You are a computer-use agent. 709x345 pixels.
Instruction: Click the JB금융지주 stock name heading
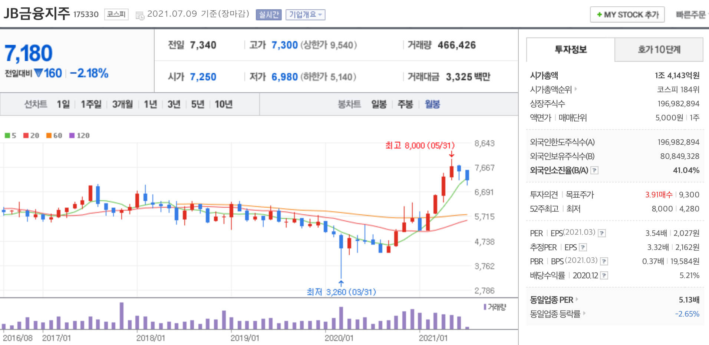click(37, 14)
